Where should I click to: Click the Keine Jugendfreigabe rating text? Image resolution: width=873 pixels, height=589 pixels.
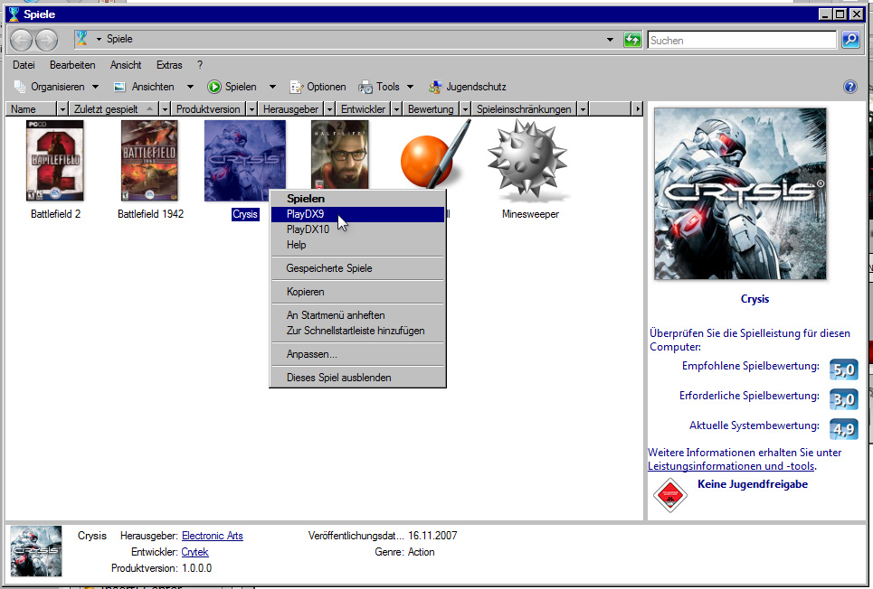[x=752, y=484]
